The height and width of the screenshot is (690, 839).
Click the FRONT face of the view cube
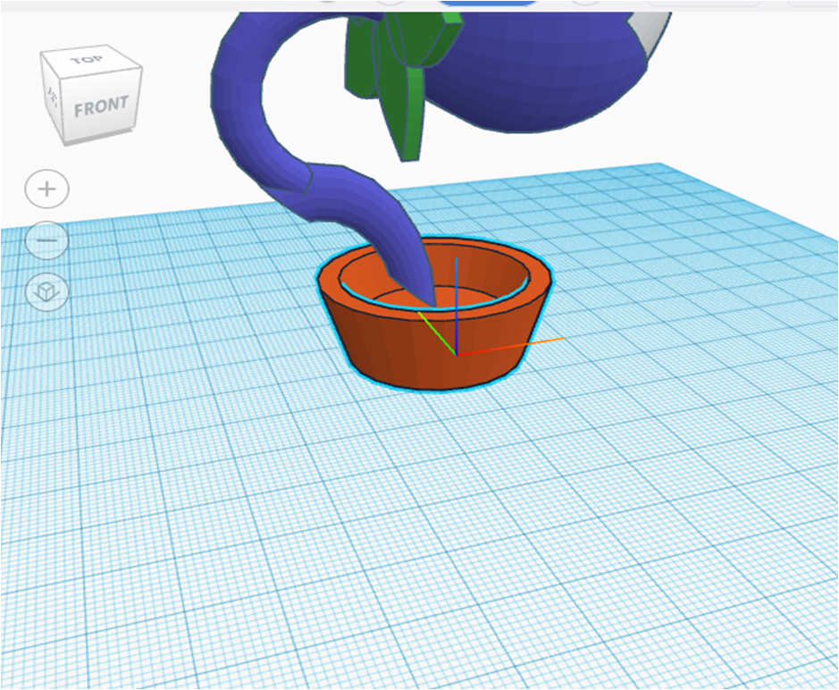click(101, 106)
